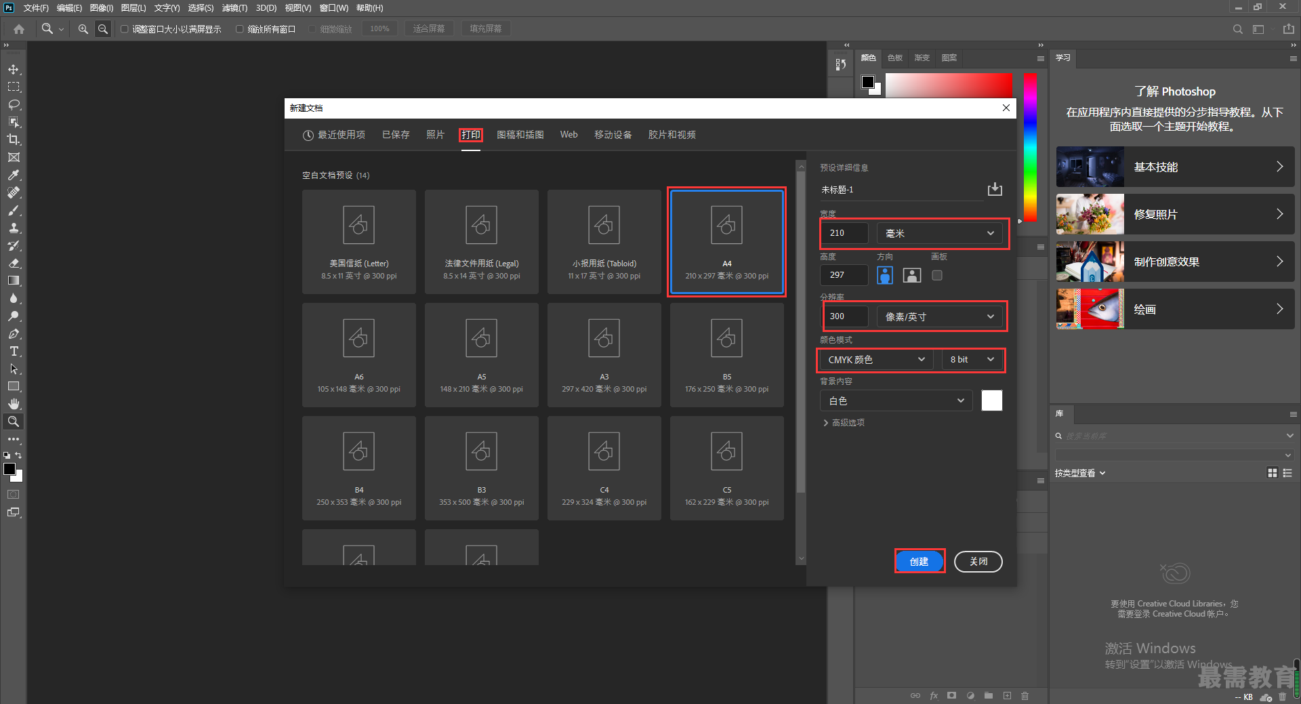The image size is (1301, 704).
Task: Select the Clone Stamp tool
Action: tap(14, 228)
